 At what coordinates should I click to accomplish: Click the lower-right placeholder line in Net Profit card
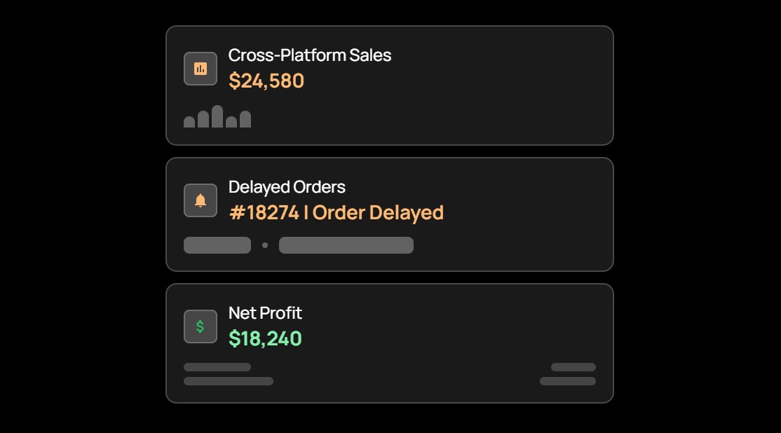[568, 381]
